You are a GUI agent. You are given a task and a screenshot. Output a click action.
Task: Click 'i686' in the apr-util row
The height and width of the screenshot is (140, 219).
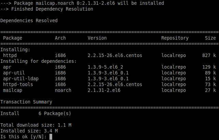pyautogui.click(x=60, y=73)
